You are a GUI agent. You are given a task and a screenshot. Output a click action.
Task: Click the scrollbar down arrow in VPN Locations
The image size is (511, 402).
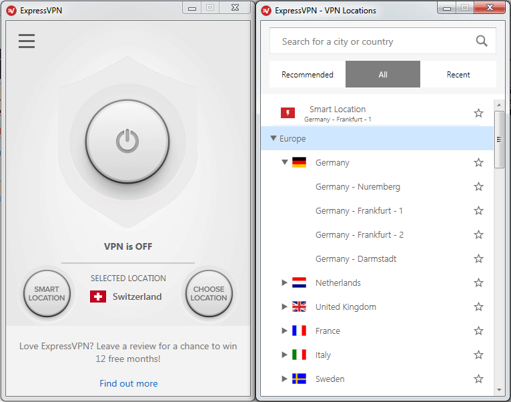coord(499,389)
